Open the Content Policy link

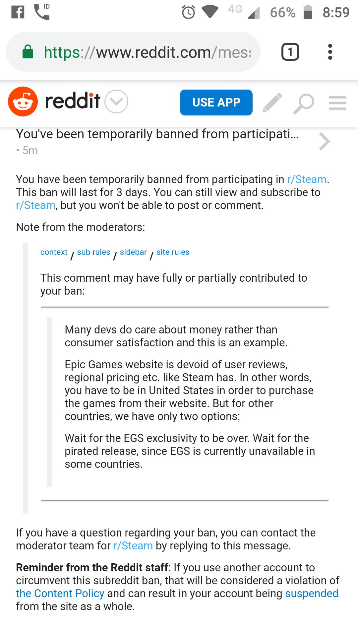[x=60, y=594]
